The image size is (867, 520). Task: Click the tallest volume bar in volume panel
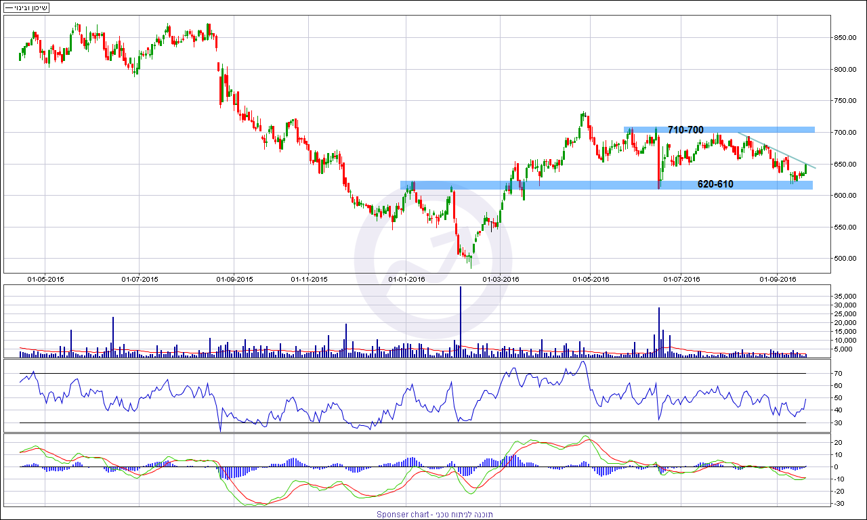point(461,318)
